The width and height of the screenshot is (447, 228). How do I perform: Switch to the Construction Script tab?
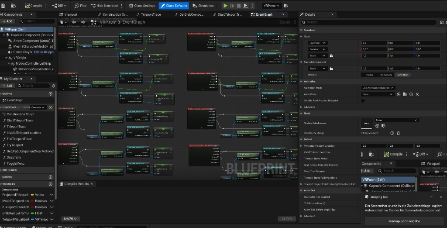(x=113, y=14)
